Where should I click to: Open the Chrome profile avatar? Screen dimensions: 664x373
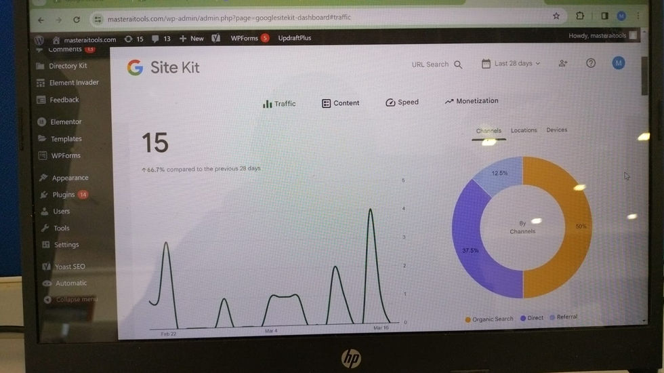pyautogui.click(x=621, y=16)
